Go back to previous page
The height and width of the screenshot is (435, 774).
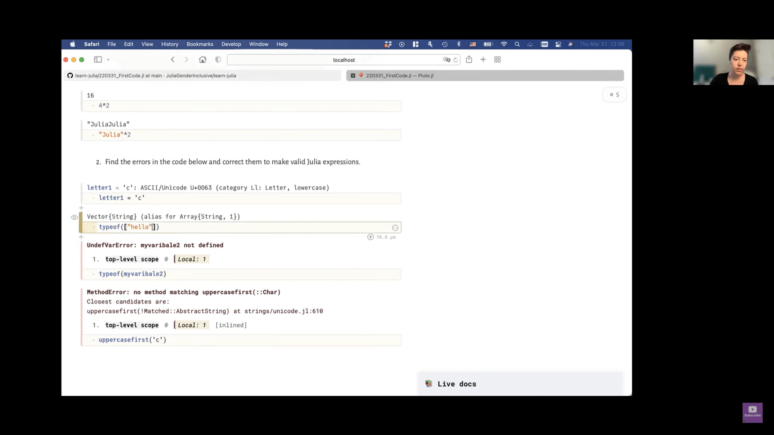point(173,60)
